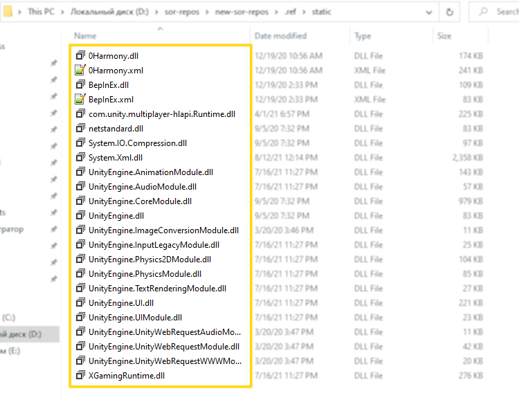The height and width of the screenshot is (400, 519).
Task: Click the com.unity.multiplayer-hlapi.Runtime.dll icon
Action: coord(80,113)
